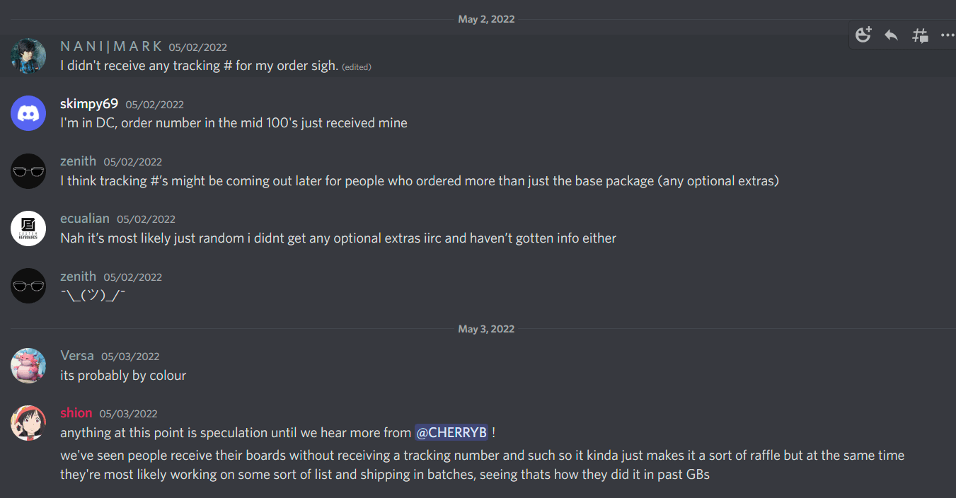Open NANI|MARK's profile avatar

click(x=28, y=56)
